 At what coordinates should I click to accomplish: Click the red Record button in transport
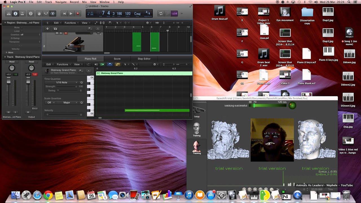(78, 14)
